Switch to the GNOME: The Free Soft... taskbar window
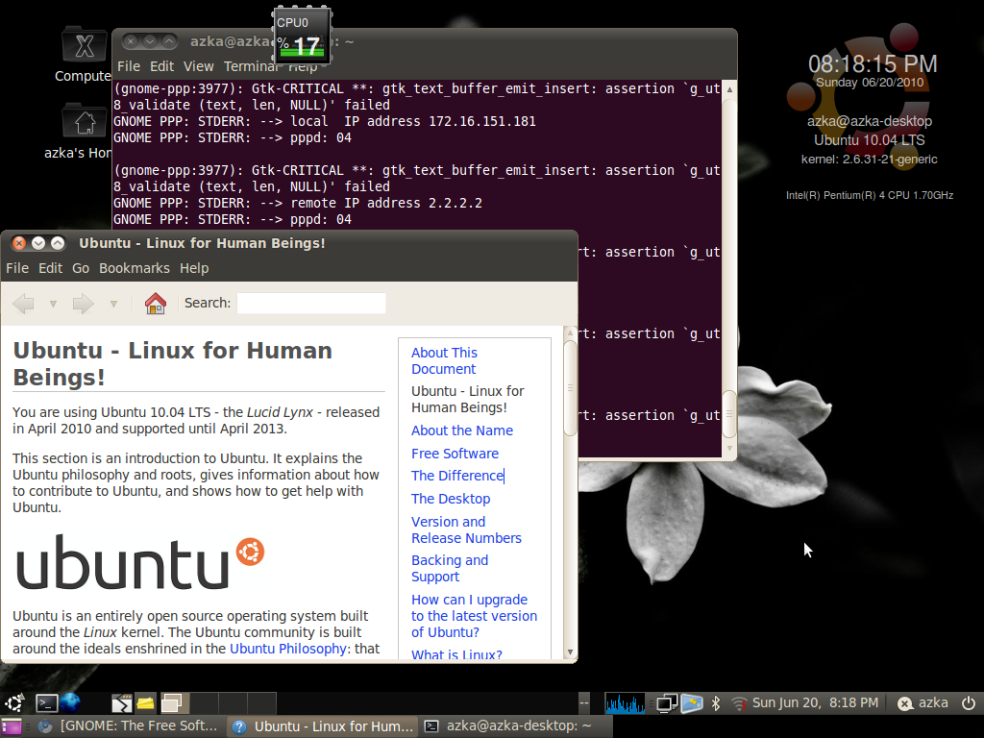The image size is (984, 738). coord(128,726)
